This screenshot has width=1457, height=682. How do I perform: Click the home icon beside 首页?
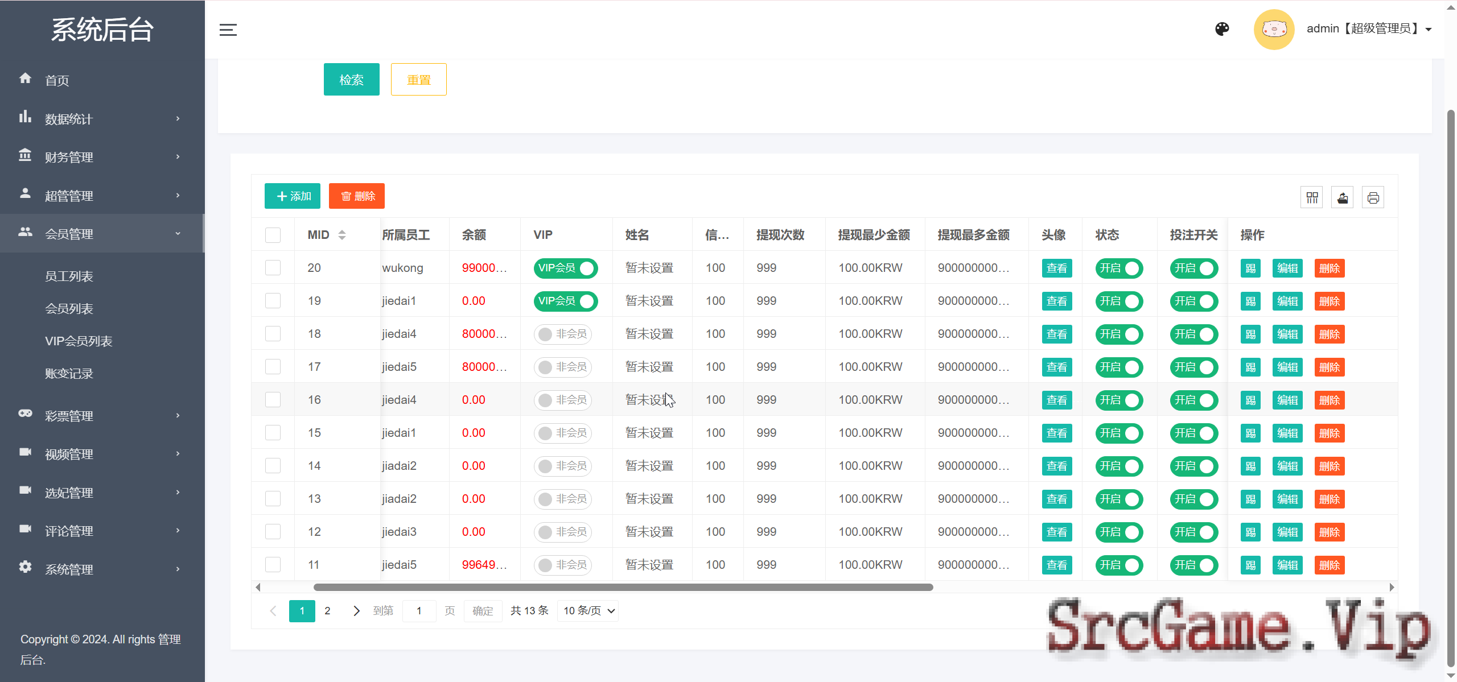tap(25, 78)
